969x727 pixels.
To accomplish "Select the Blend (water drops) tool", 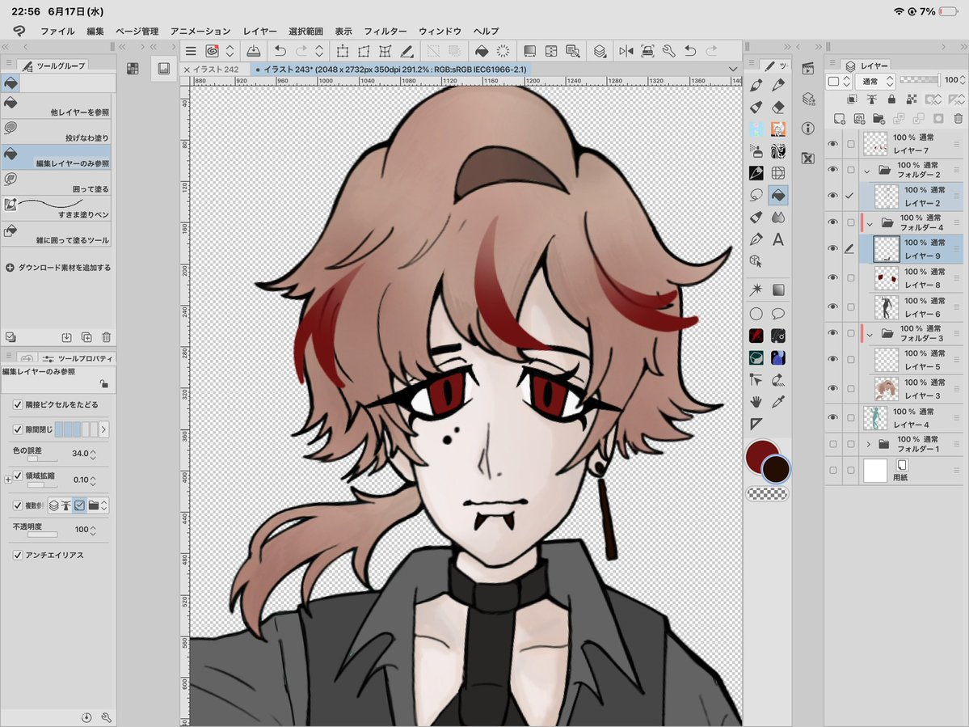I will click(x=778, y=218).
